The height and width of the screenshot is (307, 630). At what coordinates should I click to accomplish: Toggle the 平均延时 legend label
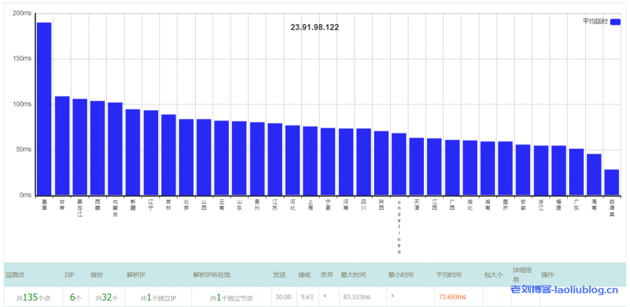coord(595,22)
